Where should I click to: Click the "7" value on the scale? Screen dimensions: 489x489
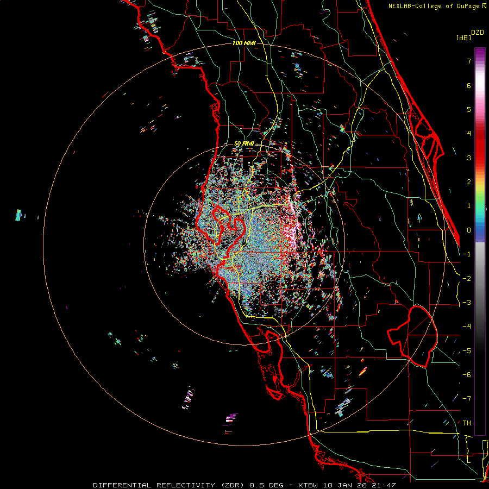[469, 61]
